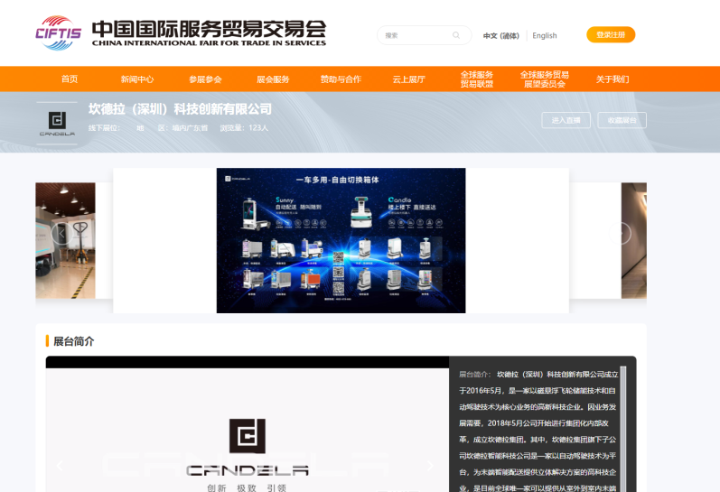This screenshot has height=492, width=720.
Task: Open the 展会服务 menu
Action: 273,79
